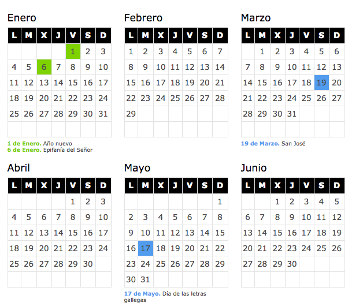The width and height of the screenshot is (363, 306).
Task: Click '17 de Mayo' letras gallegas label
Action: [x=142, y=293]
